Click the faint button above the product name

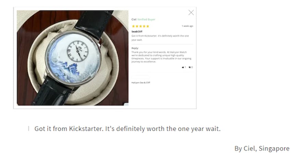(x=141, y=77)
